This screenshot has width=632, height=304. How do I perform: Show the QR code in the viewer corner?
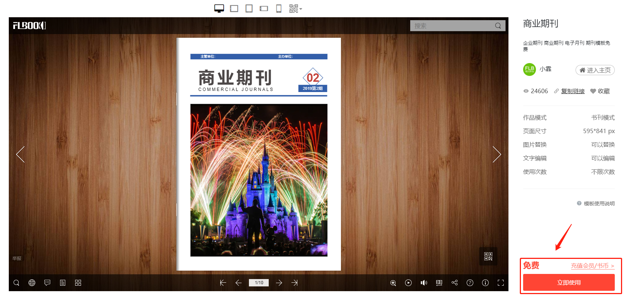(488, 256)
